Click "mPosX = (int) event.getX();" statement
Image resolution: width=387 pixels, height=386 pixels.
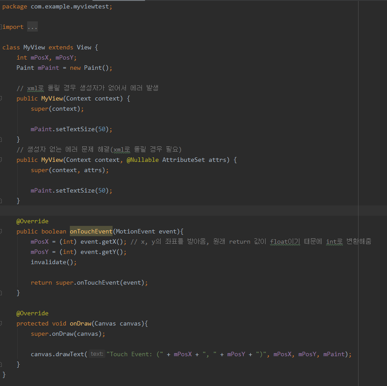point(79,242)
